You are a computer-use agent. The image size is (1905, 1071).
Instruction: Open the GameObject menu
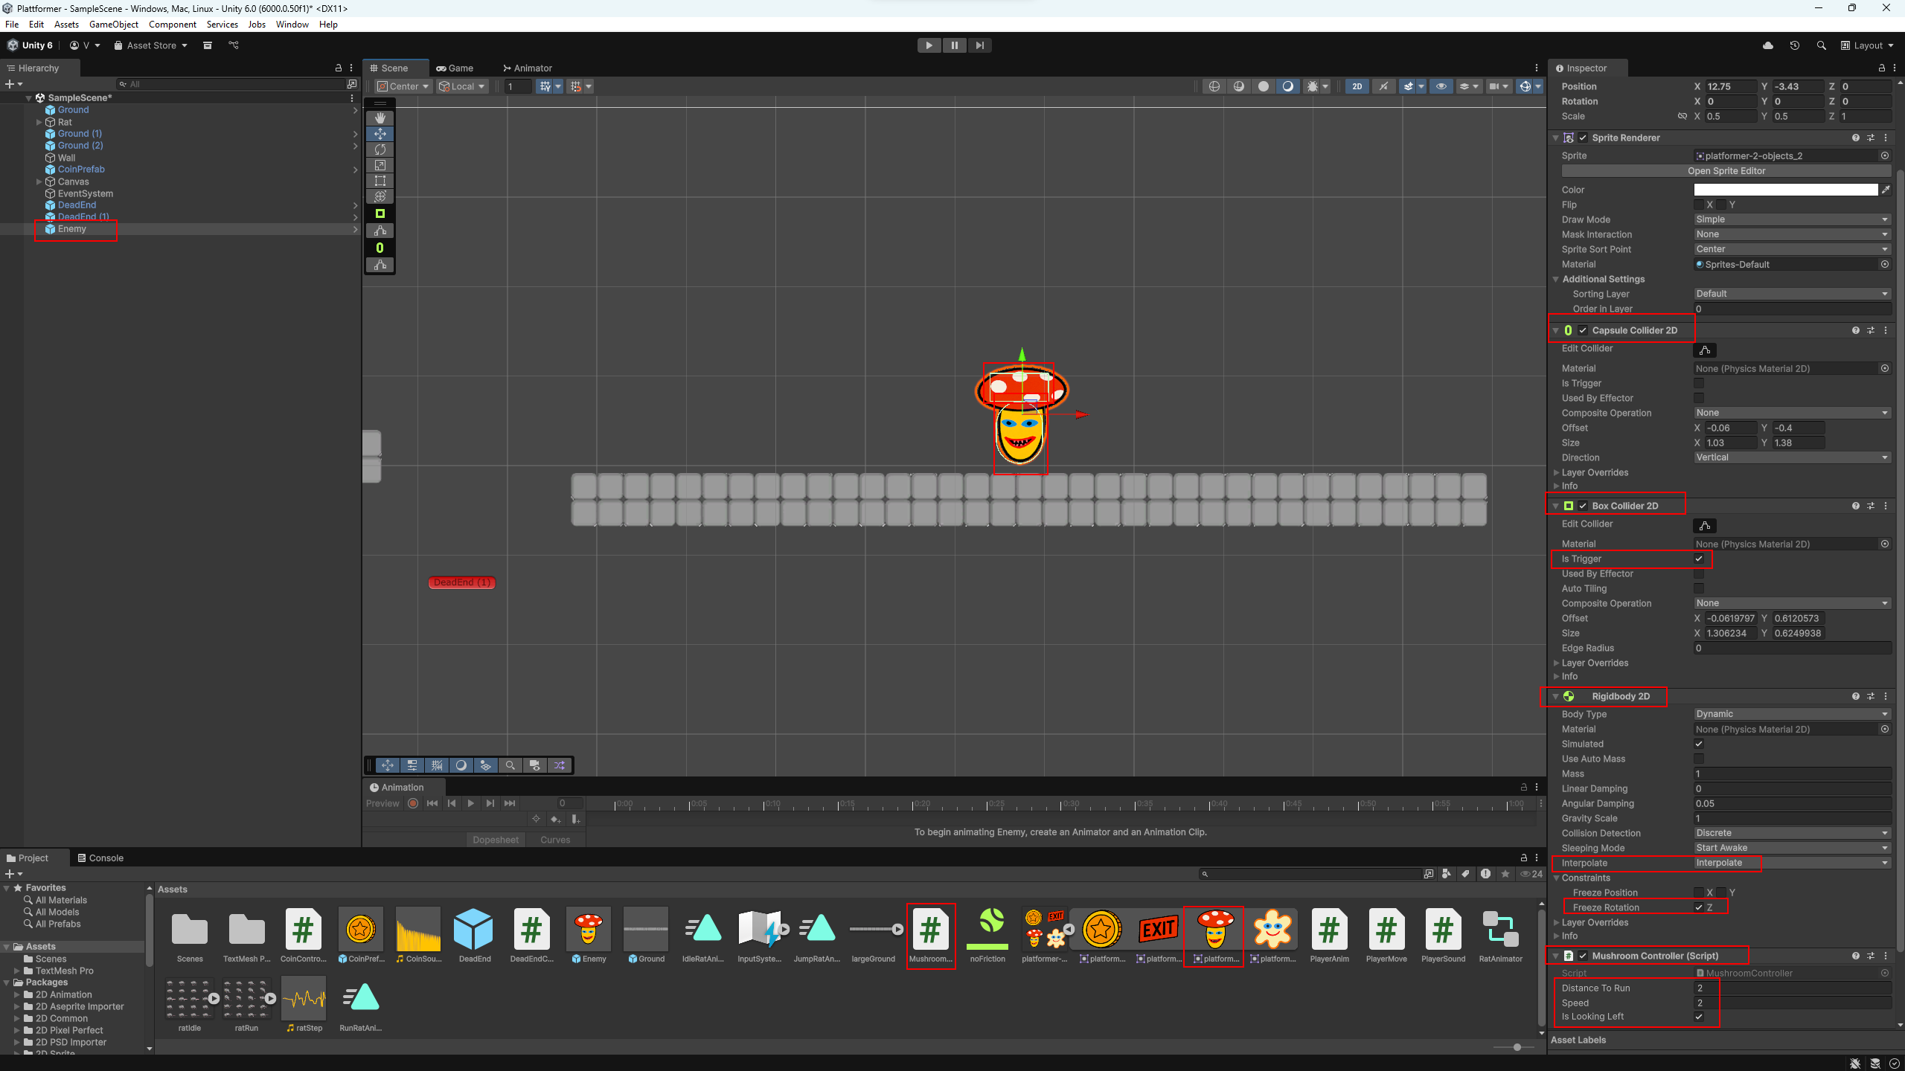pyautogui.click(x=113, y=25)
